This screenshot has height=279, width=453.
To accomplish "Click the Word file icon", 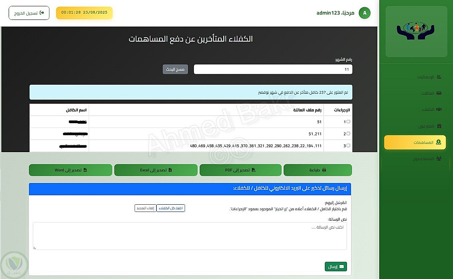I will pos(85,170).
